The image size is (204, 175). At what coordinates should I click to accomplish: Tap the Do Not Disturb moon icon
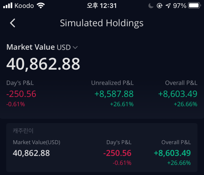tap(151, 6)
